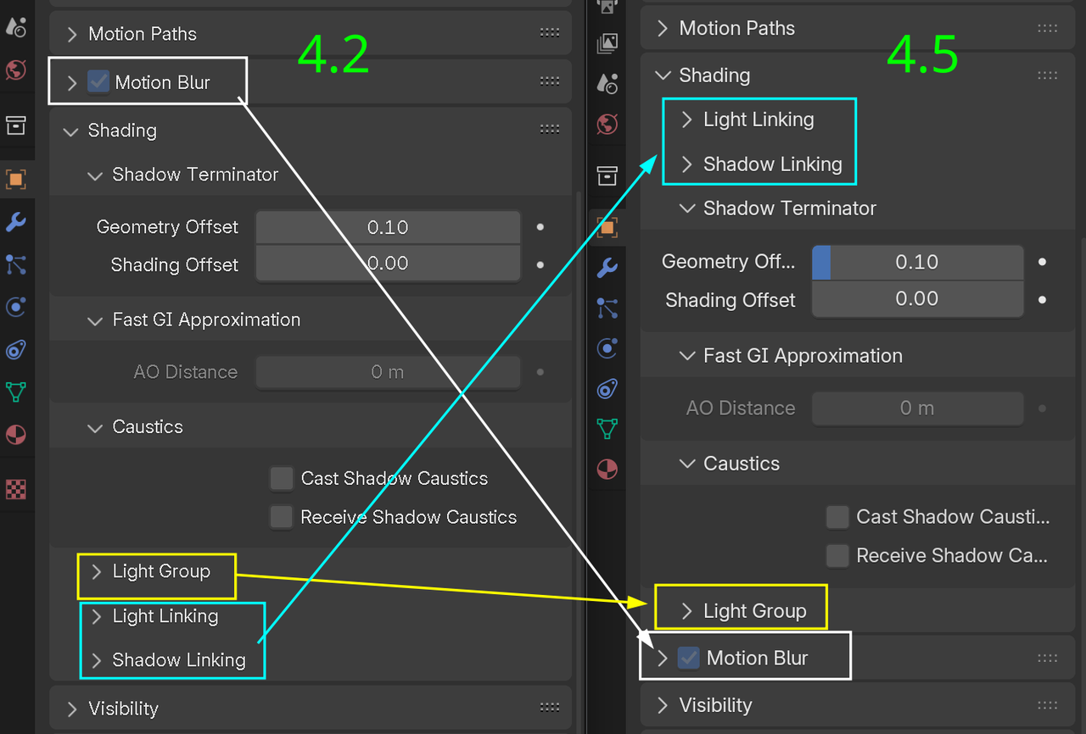Image resolution: width=1086 pixels, height=734 pixels.
Task: Expand Light Group in 4.2 panel
Action: coord(95,571)
